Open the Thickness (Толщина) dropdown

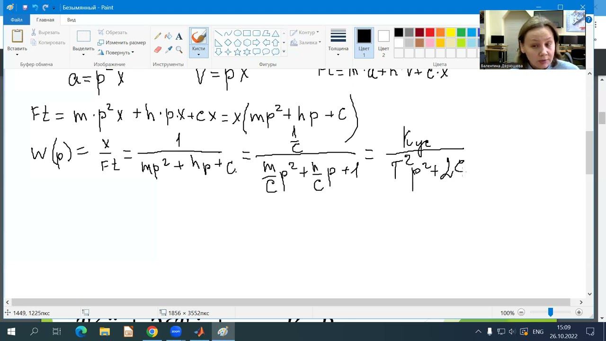(x=338, y=43)
